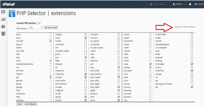Open the cPanel home grid icon
This screenshot has width=204, height=108.
pos(3,12)
